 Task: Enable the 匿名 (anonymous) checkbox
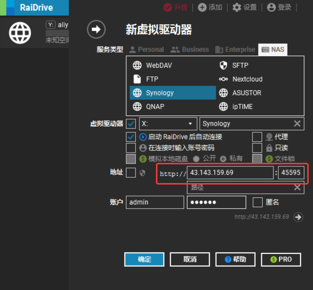point(257,202)
